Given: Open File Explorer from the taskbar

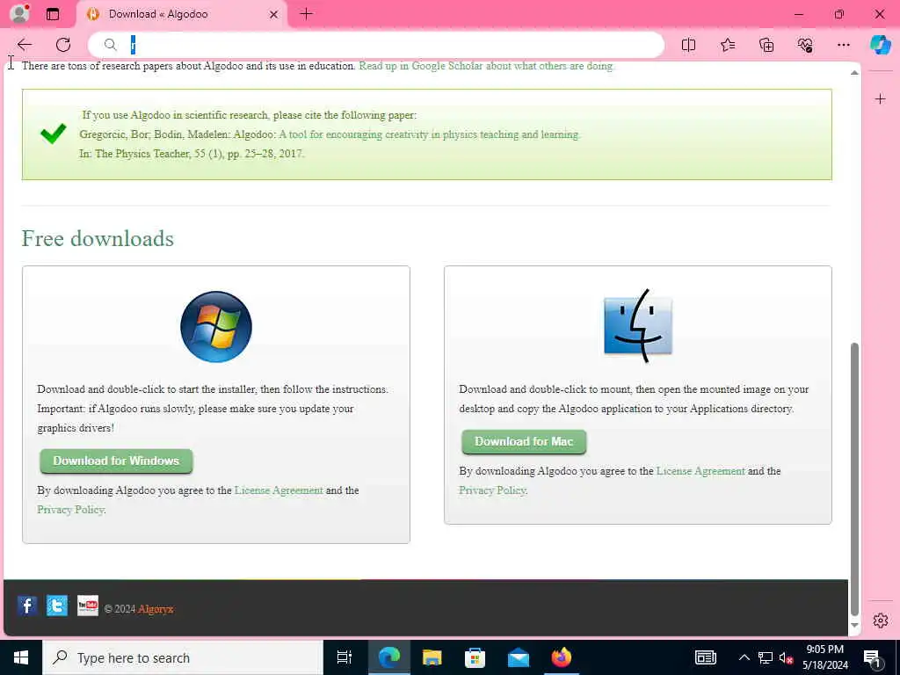Looking at the screenshot, I should pyautogui.click(x=432, y=657).
